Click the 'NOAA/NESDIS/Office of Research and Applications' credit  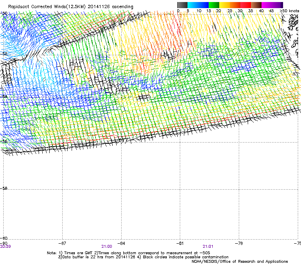pyautogui.click(x=240, y=262)
